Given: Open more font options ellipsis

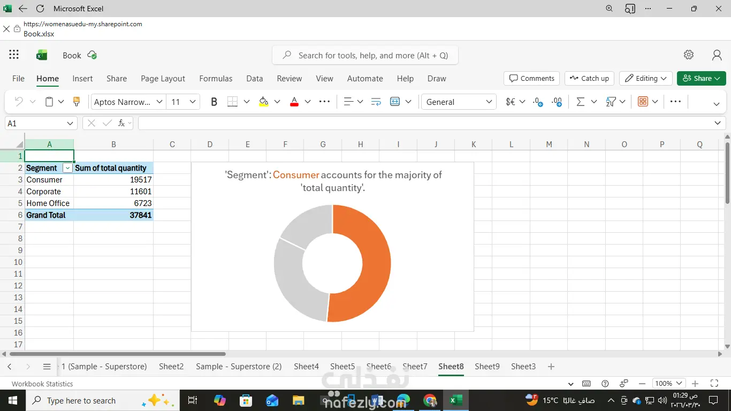Looking at the screenshot, I should tap(324, 102).
